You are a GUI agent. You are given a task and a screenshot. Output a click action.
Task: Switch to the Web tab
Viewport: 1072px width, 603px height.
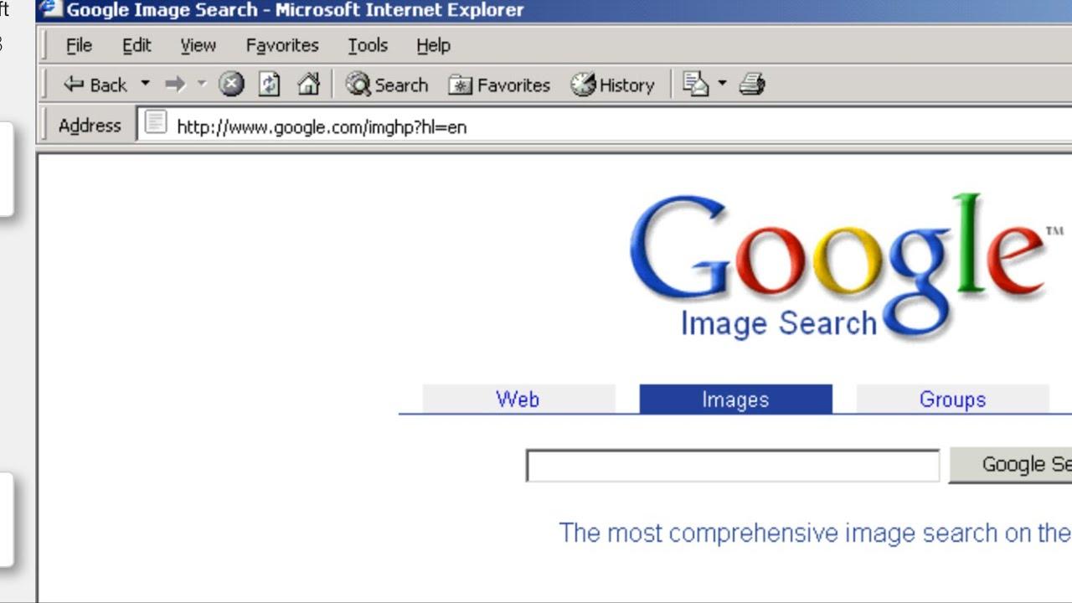tap(518, 399)
